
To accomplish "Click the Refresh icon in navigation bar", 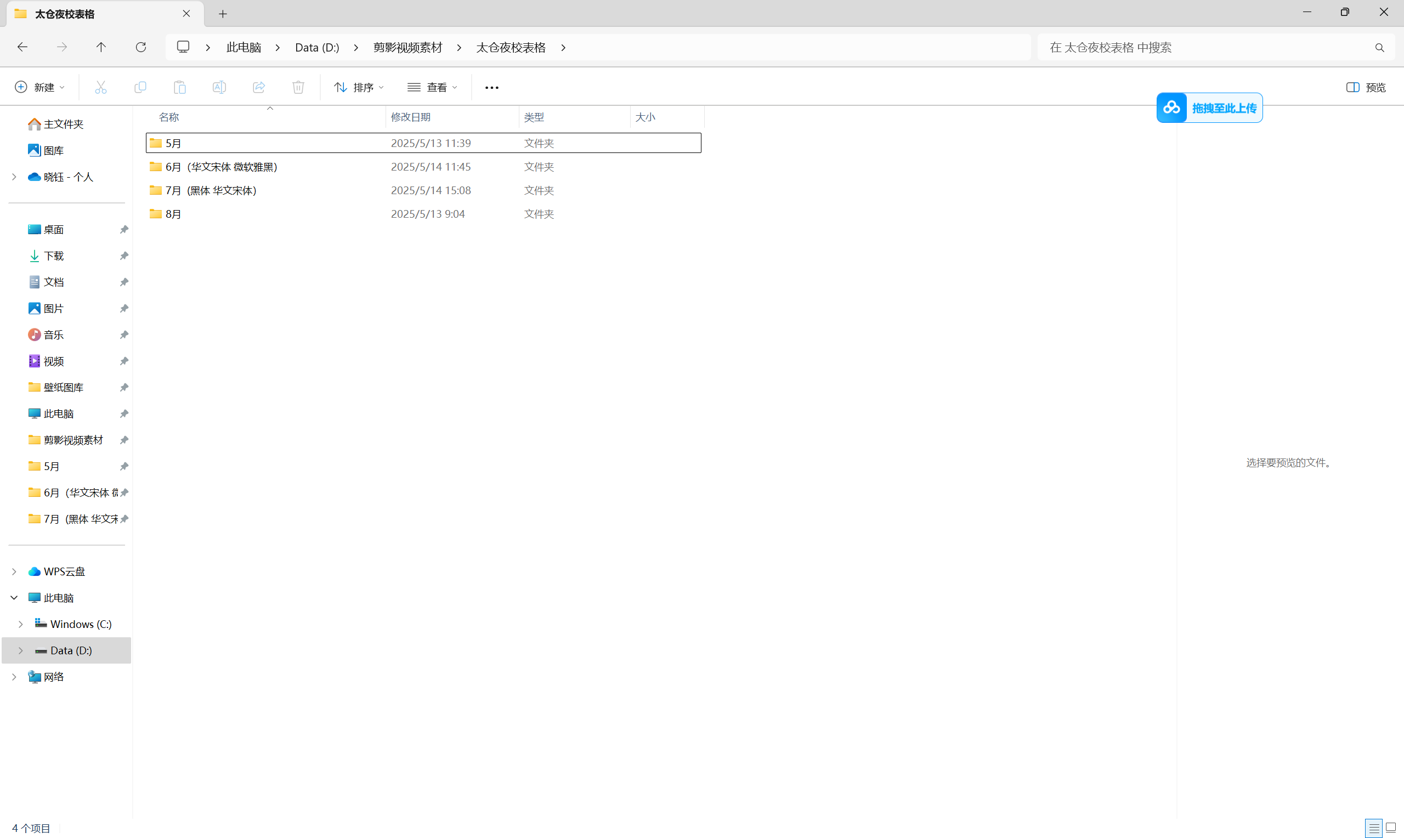I will point(140,47).
